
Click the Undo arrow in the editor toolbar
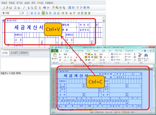[x=45, y=8]
